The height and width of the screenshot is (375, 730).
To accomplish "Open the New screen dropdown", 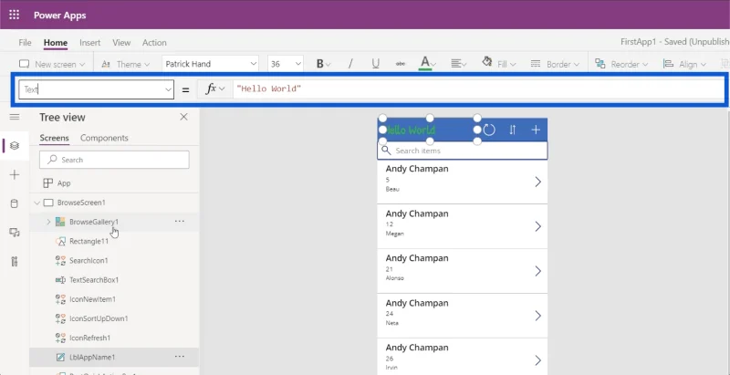I will (52, 64).
